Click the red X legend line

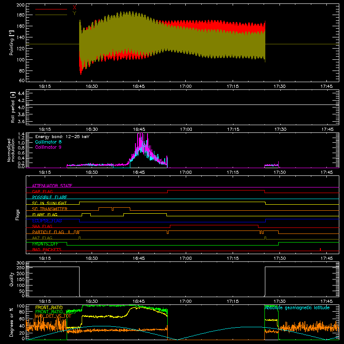tap(51, 9)
